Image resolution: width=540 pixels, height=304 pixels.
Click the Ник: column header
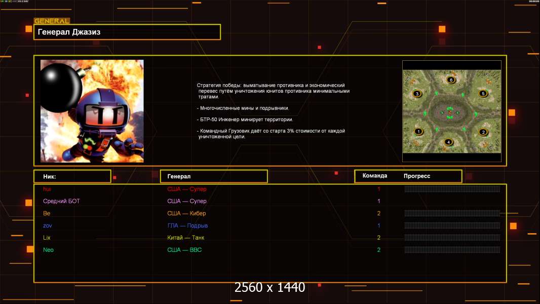pos(72,176)
